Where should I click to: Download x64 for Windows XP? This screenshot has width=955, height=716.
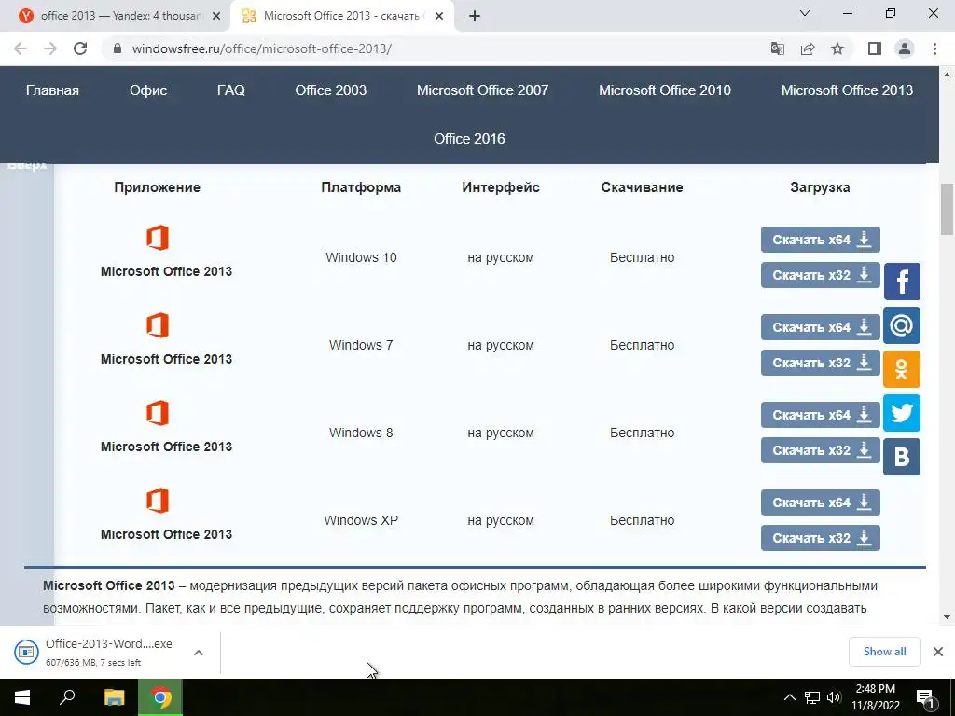point(821,503)
